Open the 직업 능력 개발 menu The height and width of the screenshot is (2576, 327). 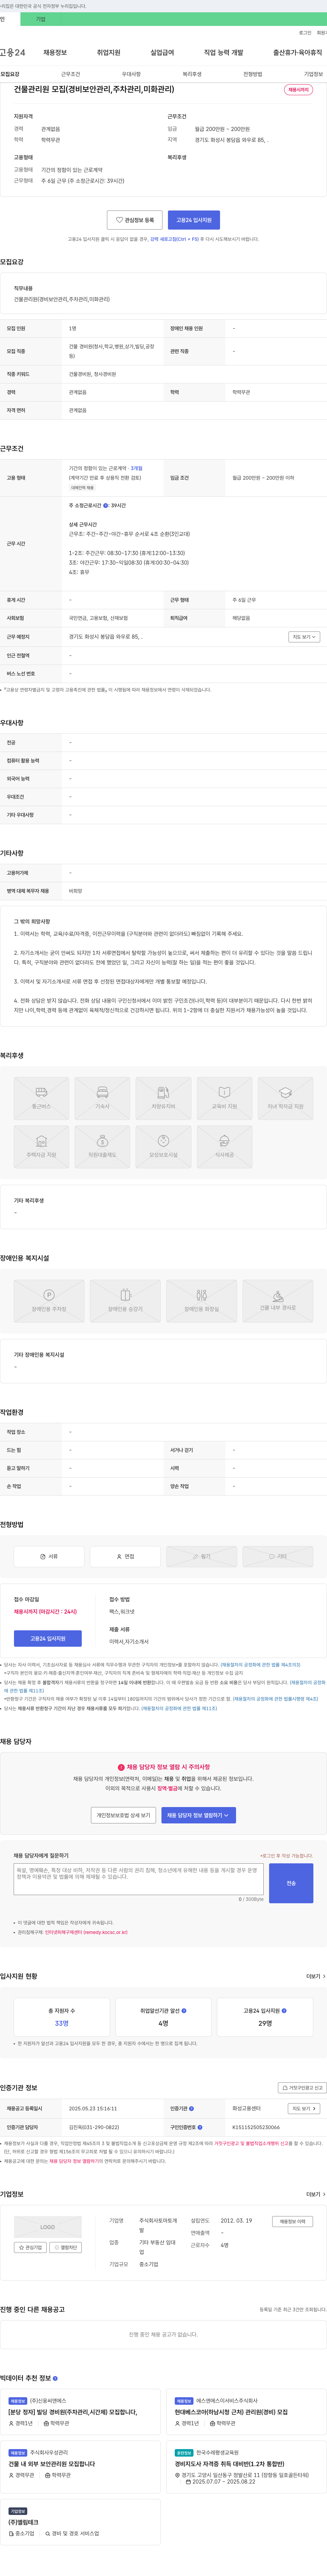pos(223,52)
